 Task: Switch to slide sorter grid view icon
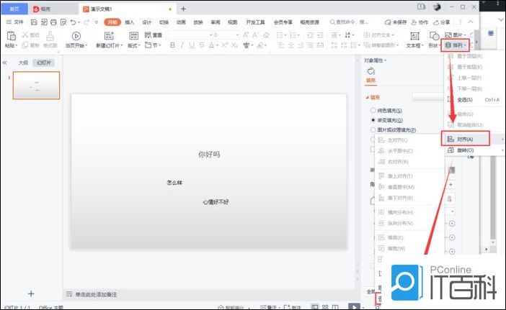coord(326,306)
